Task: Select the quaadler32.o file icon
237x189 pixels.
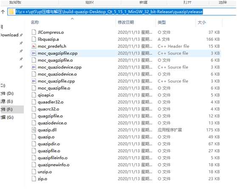Action: [x=34, y=102]
